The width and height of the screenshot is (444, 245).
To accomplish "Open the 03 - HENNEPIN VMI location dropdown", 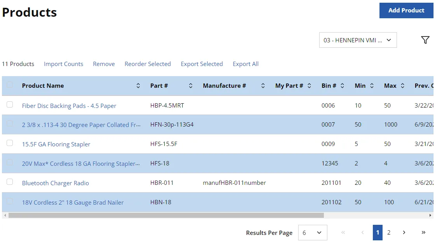I will click(358, 40).
